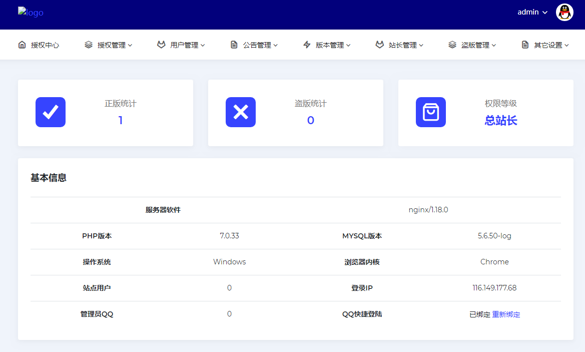The image size is (585, 352).
Task: Open the 公告管理 menu
Action: 257,45
